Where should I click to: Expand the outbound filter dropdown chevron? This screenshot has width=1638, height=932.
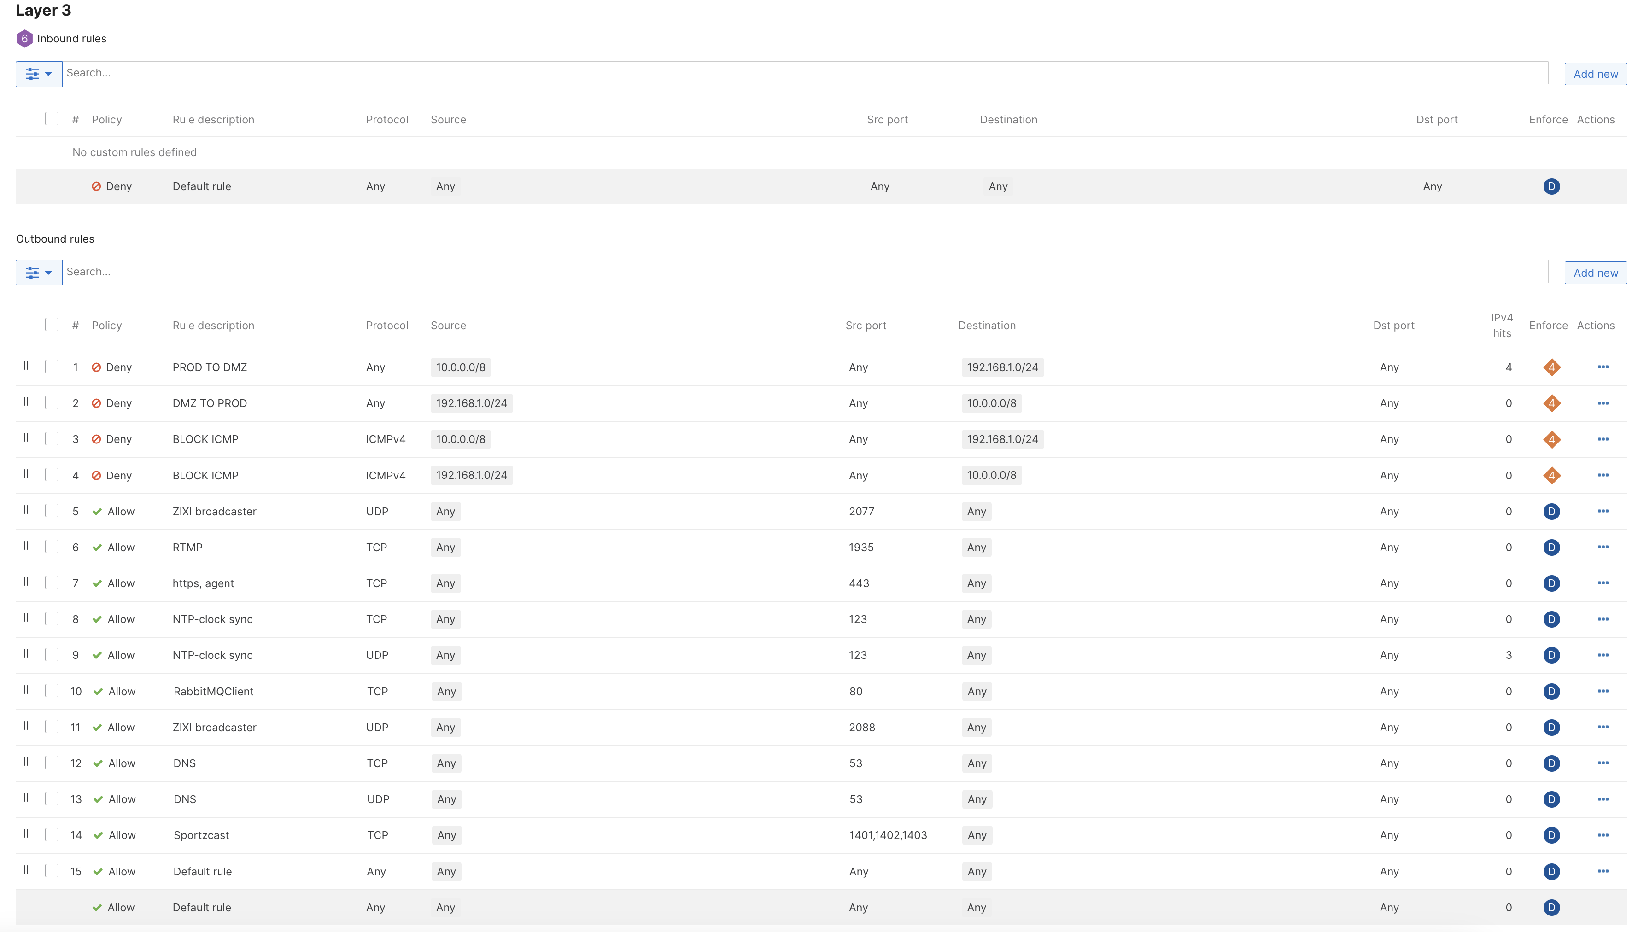pyautogui.click(x=48, y=272)
